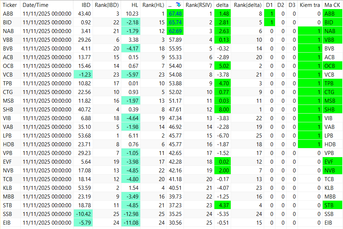Select VCB in the Ticker column
The image size is (343, 229).
(x=8, y=74)
